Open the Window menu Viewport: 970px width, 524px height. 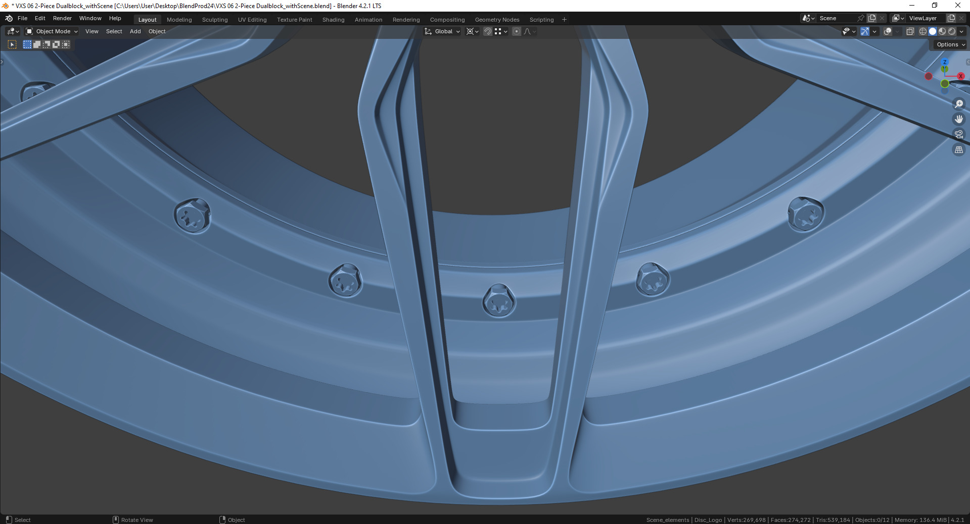pyautogui.click(x=90, y=18)
